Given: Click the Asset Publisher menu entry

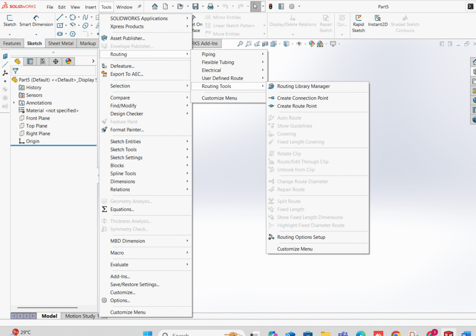Looking at the screenshot, I should 127,39.
